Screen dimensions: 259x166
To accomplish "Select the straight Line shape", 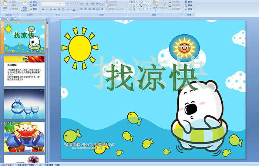I will [x=137, y=2].
